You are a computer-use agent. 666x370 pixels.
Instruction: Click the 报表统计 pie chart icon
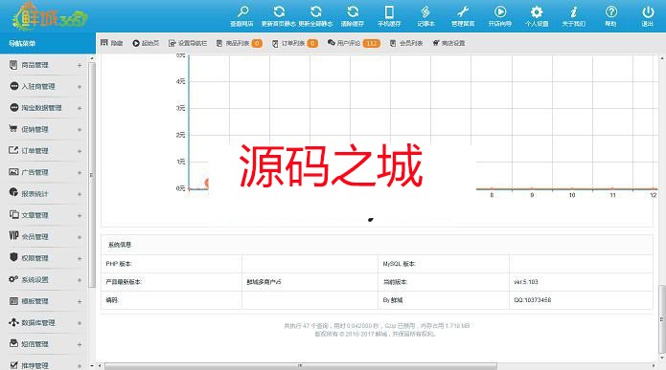pos(13,192)
